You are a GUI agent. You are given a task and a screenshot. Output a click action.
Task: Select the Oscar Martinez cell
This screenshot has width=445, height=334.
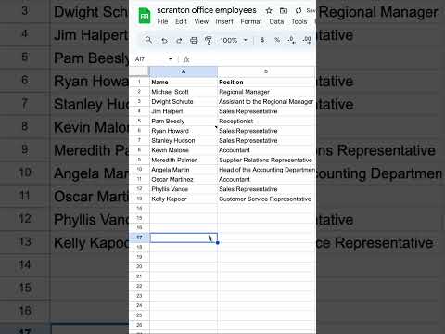[x=184, y=179]
